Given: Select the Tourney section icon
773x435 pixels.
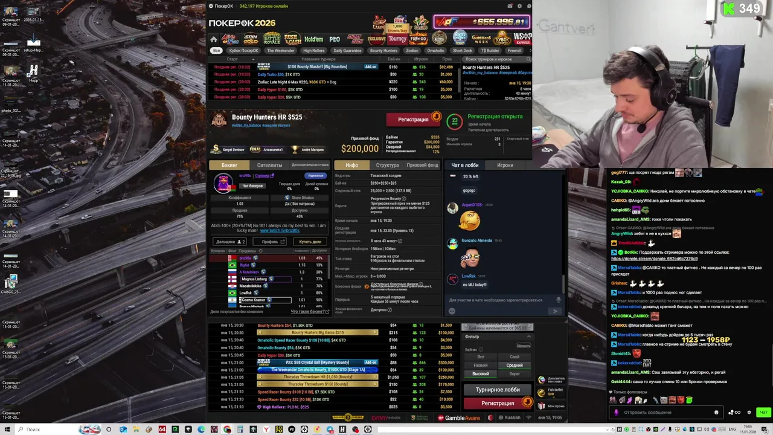Looking at the screenshot, I should tap(397, 39).
